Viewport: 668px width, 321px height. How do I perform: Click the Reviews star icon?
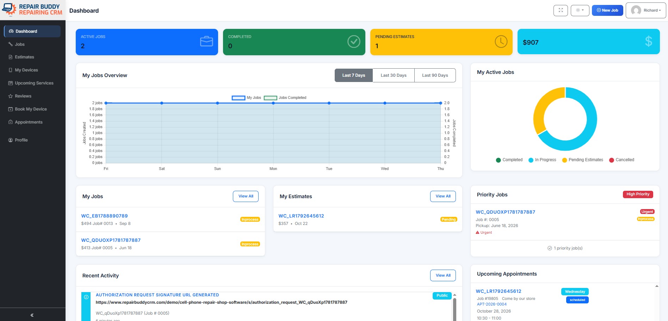tap(11, 96)
